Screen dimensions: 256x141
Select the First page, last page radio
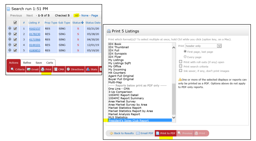(185, 51)
